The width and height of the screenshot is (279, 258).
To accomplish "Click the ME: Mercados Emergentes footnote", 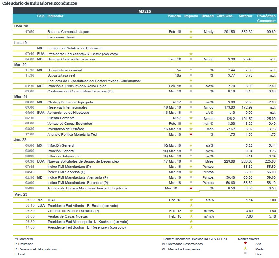I will [x=181, y=249].
